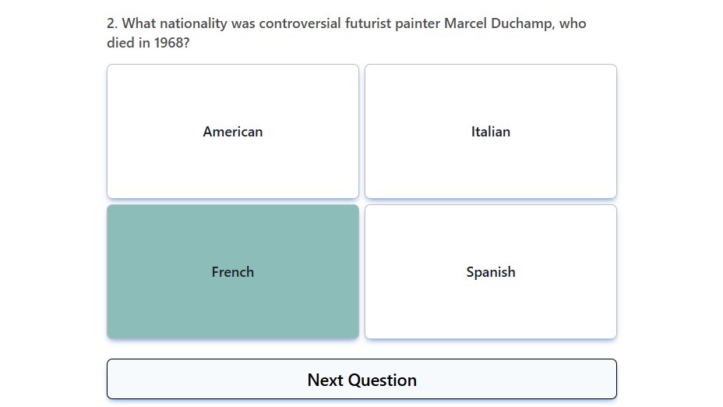Click the question number 2 label
Viewport: 723px width, 407px height.
pos(112,23)
